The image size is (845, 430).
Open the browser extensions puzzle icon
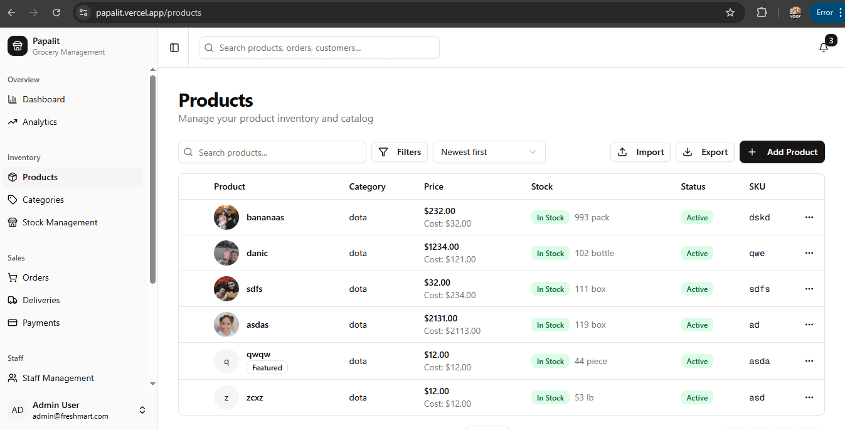(762, 13)
